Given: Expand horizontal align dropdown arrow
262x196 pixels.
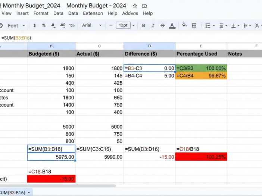Looking at the screenshot, I should point(226,25).
